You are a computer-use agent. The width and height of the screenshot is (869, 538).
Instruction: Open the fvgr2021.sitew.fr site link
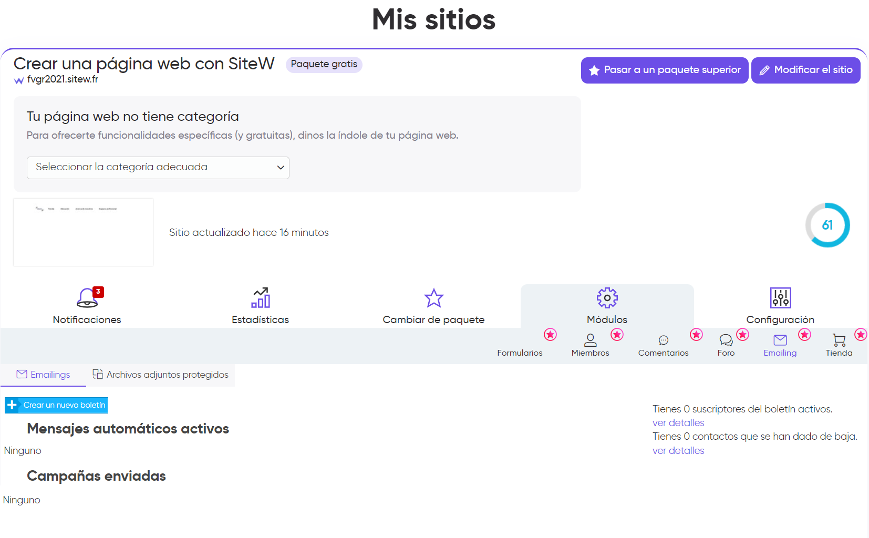[63, 79]
